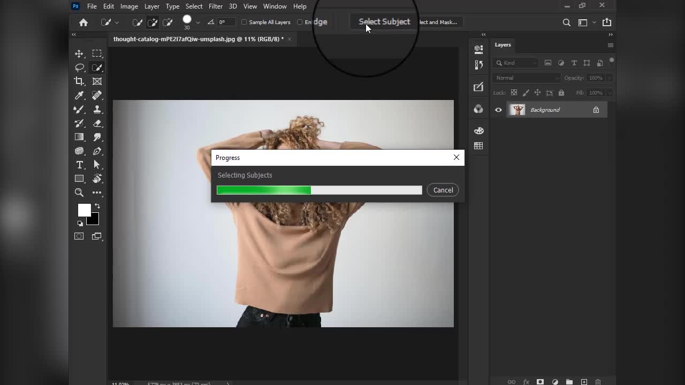This screenshot has height=385, width=685.
Task: Toggle the Enhance Edge checkbox
Action: click(x=300, y=22)
